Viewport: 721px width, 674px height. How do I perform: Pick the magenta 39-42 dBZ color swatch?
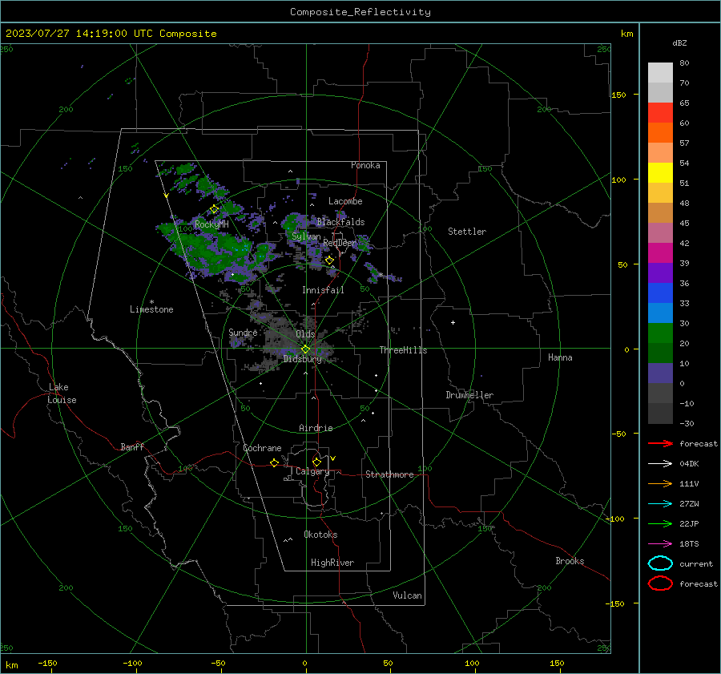660,253
